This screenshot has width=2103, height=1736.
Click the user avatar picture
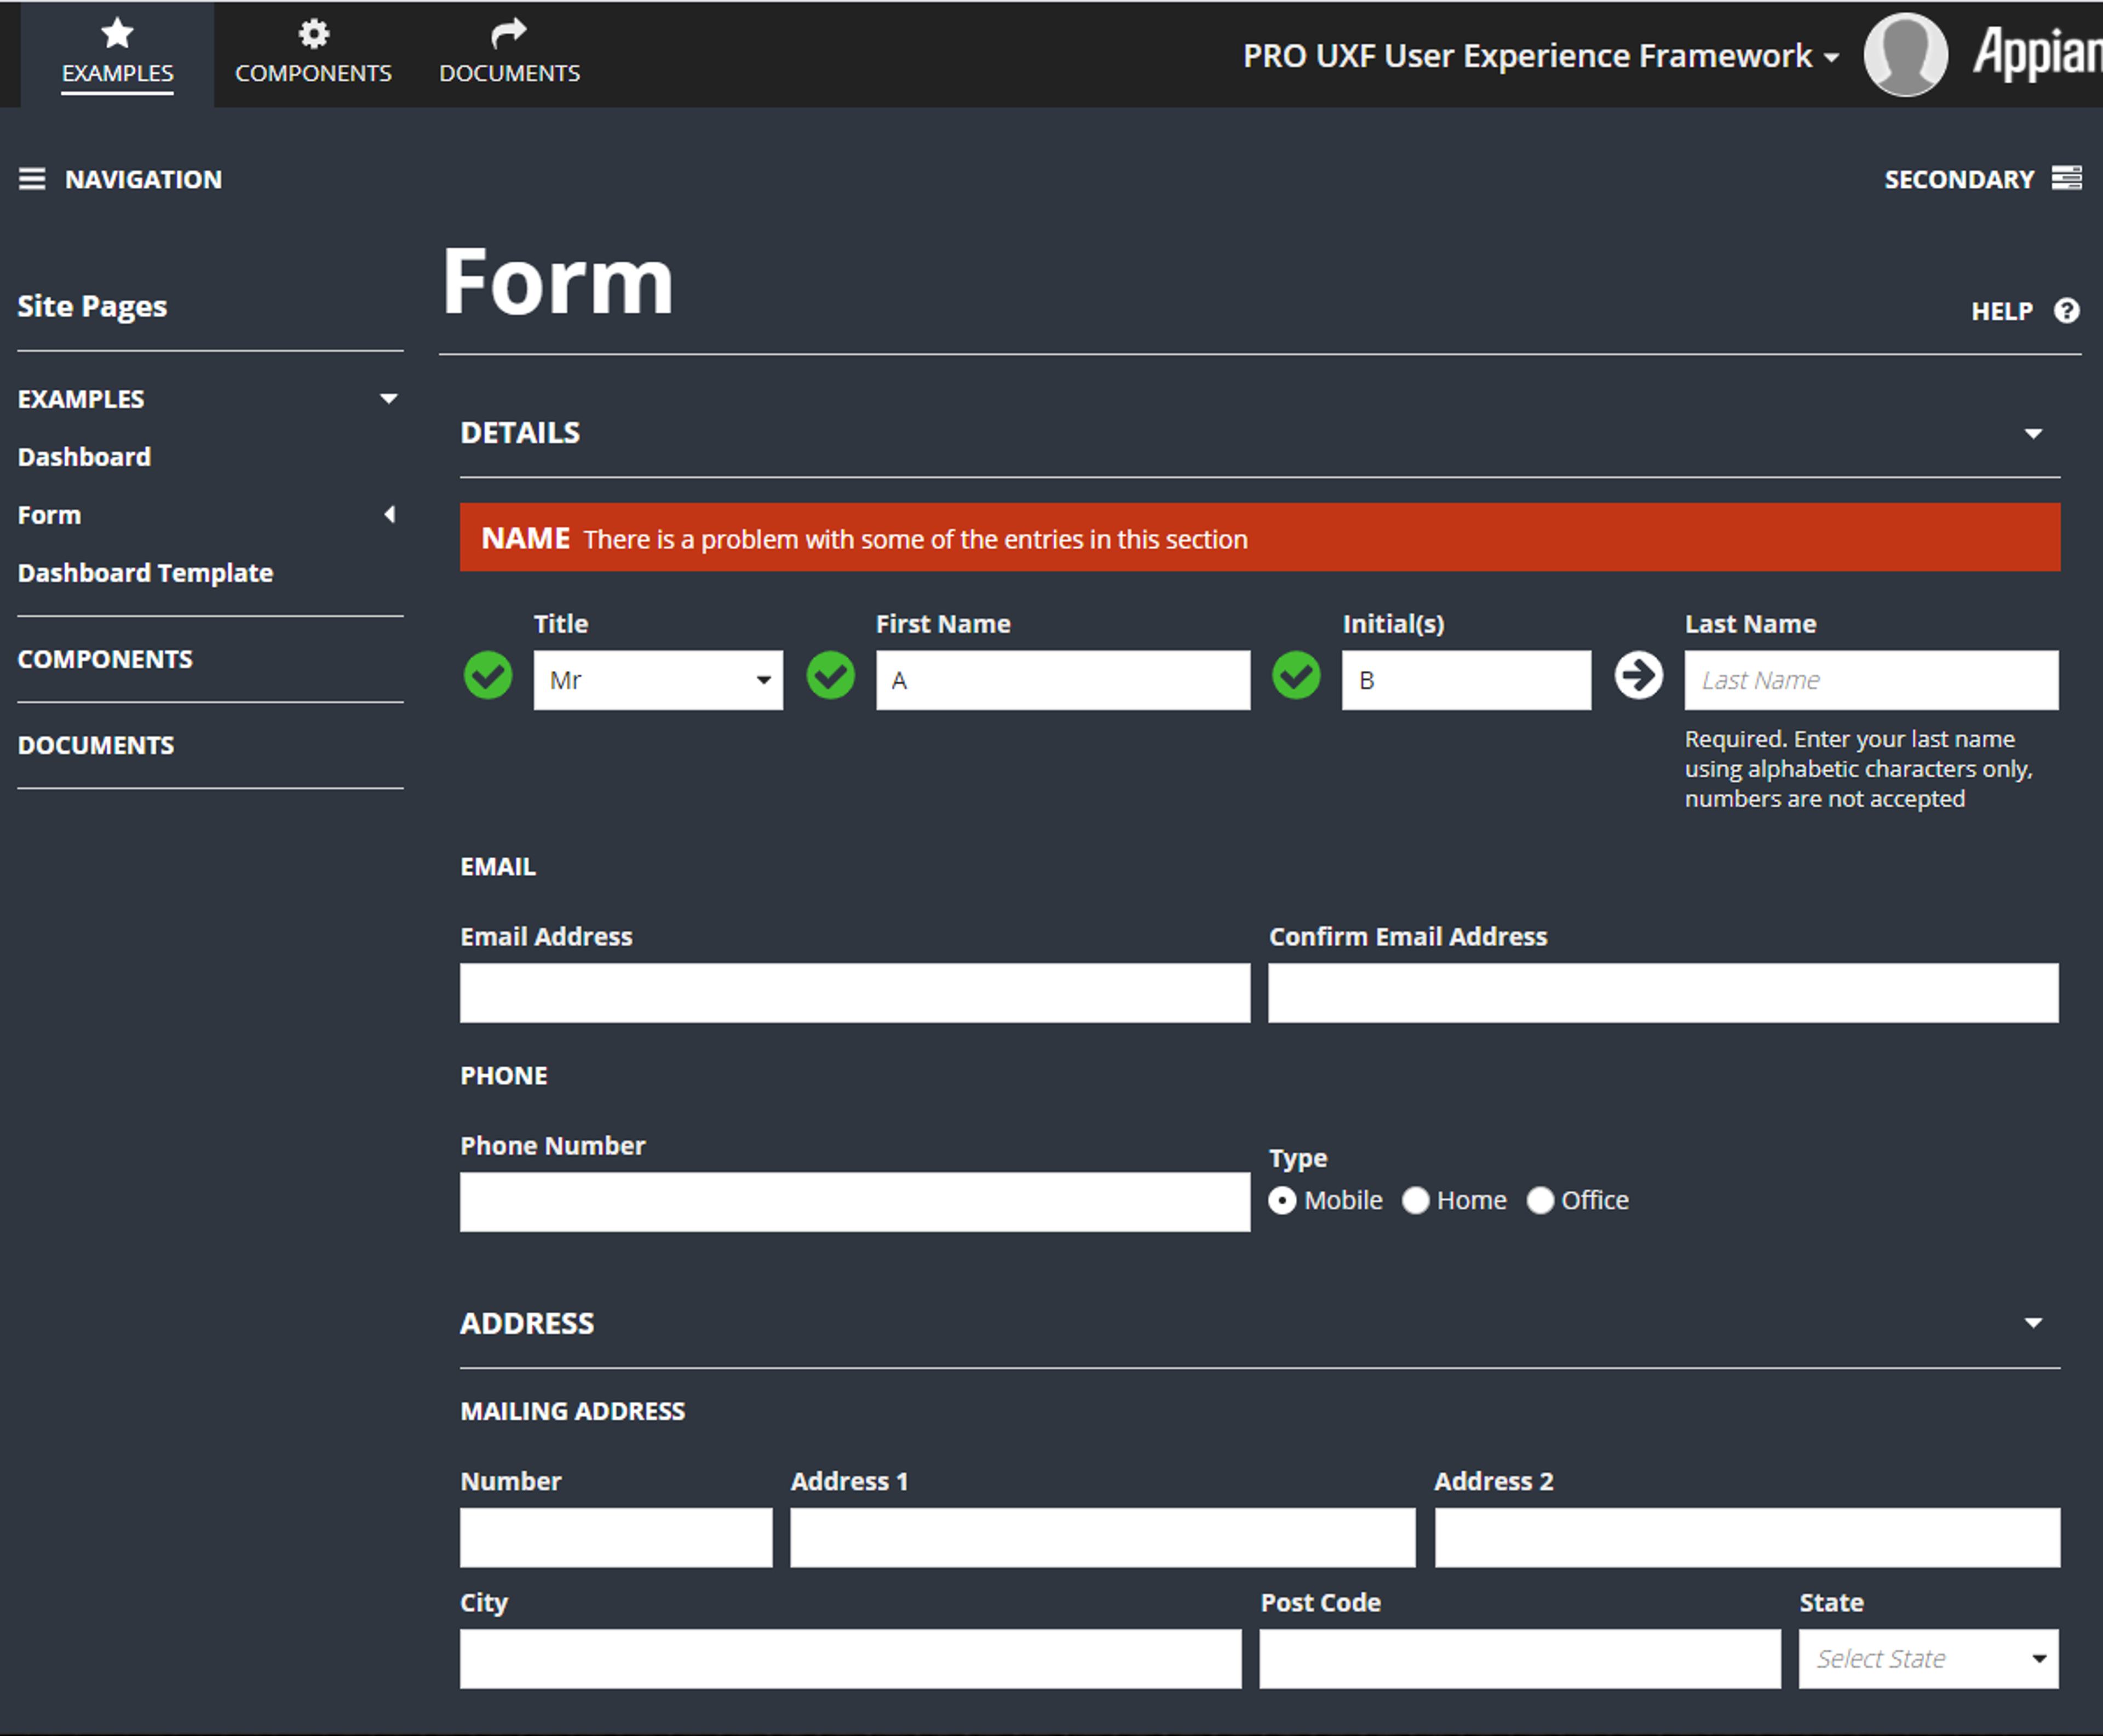pos(1905,54)
